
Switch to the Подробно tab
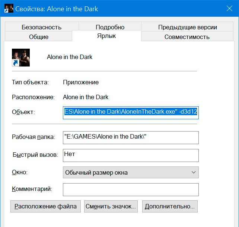[110, 27]
